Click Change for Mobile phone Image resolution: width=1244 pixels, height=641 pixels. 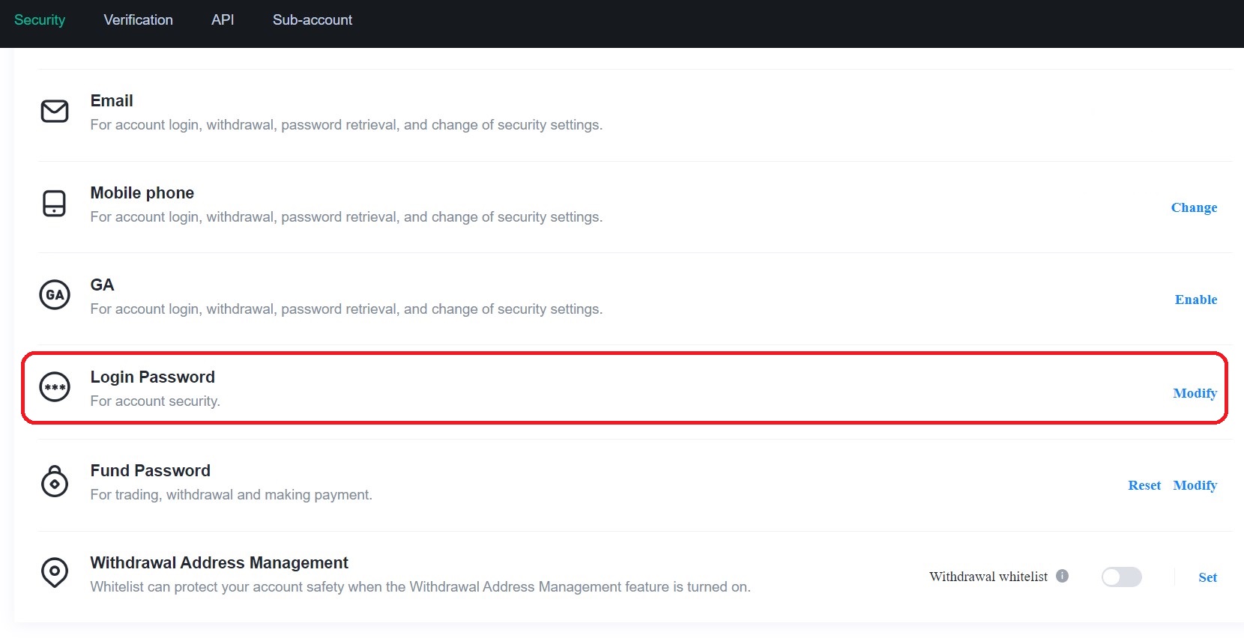click(x=1194, y=207)
